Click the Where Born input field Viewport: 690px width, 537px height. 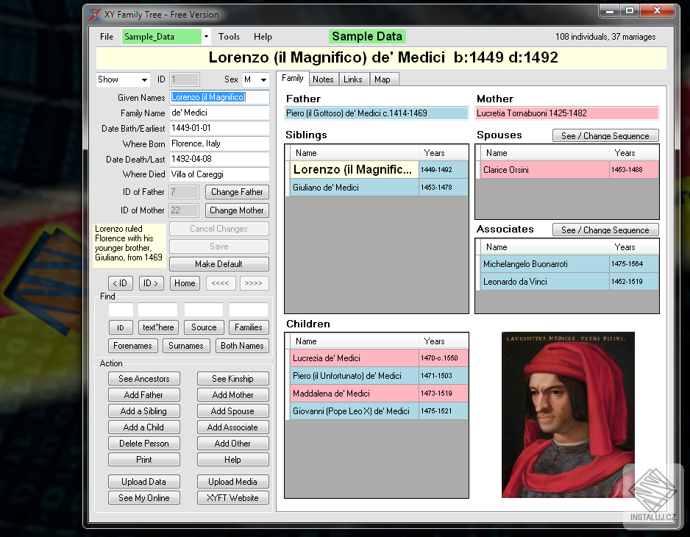coord(219,143)
